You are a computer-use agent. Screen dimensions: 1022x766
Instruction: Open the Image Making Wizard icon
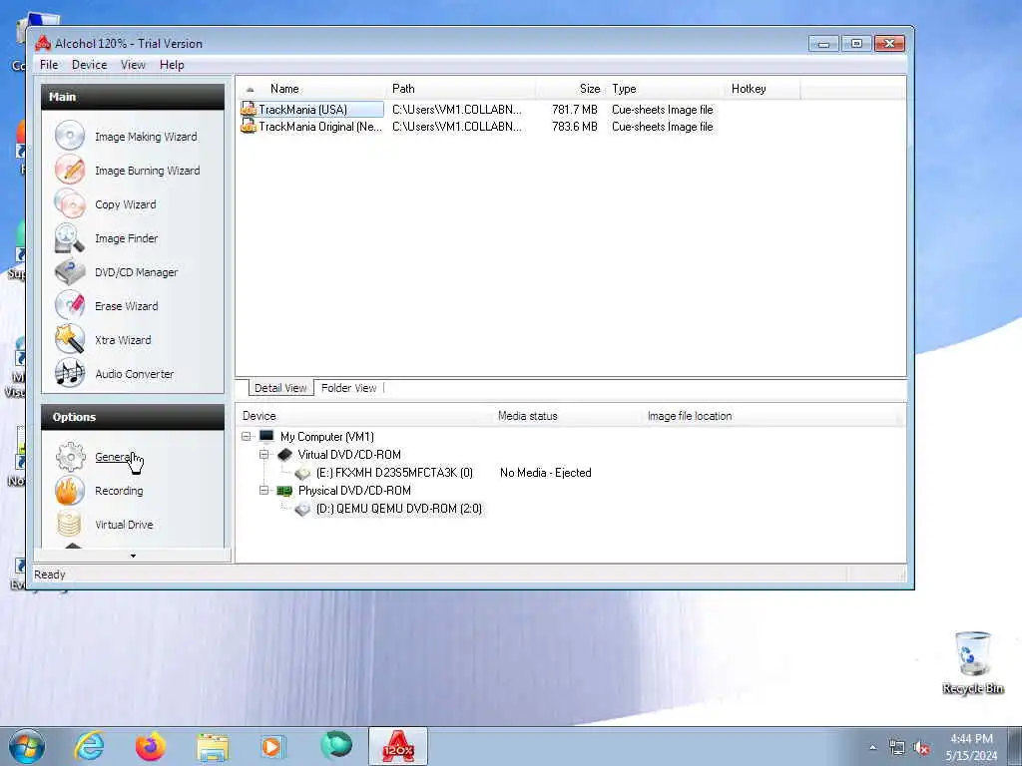pyautogui.click(x=70, y=136)
